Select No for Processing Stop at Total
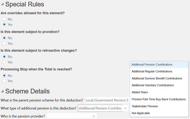The width and height of the screenshot is (190, 119). 4,76
